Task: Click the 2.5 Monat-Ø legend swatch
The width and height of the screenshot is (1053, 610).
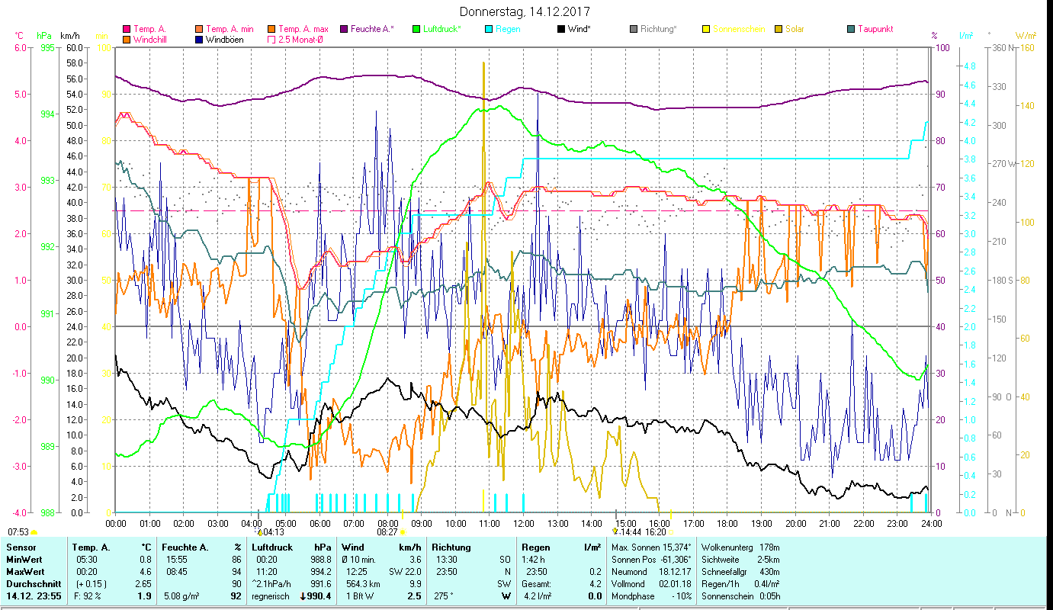Action: [x=271, y=39]
